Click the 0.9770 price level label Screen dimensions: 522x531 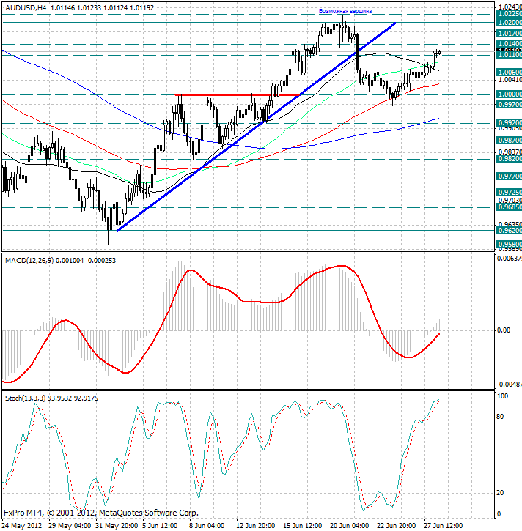click(x=509, y=177)
